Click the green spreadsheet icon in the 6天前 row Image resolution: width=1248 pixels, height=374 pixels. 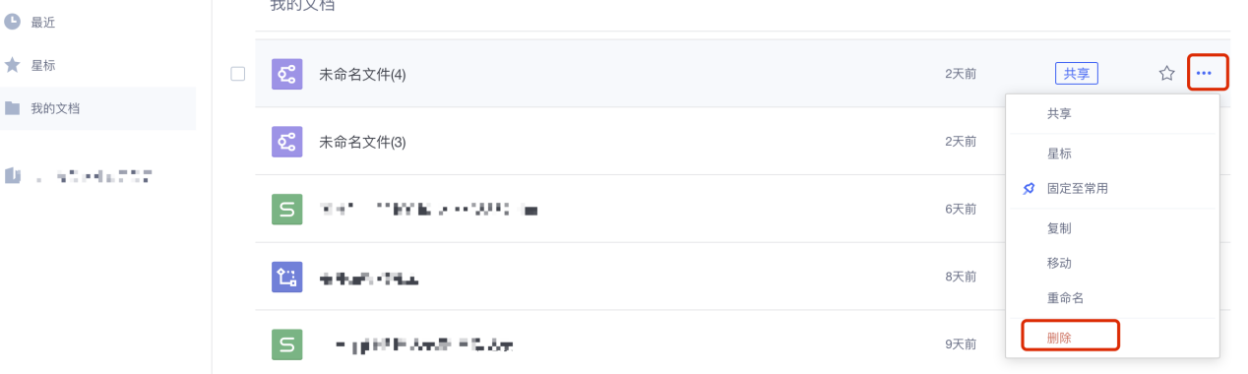[287, 209]
